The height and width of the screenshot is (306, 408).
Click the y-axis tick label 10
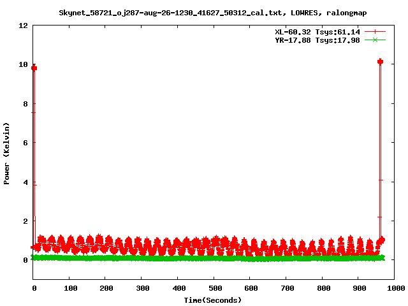click(x=23, y=65)
